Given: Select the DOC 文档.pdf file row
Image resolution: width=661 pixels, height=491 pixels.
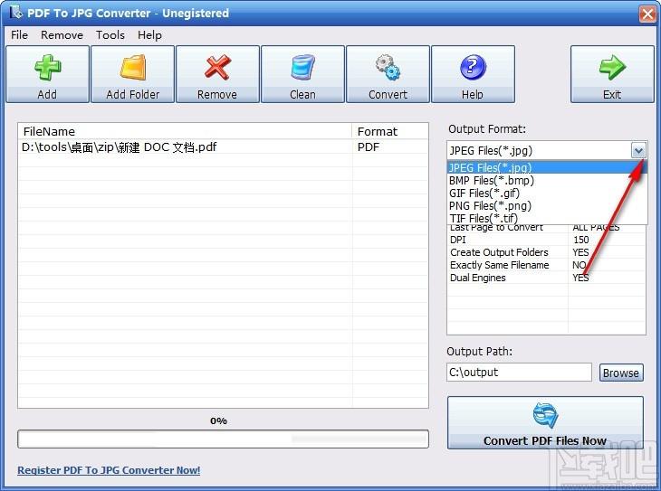Looking at the screenshot, I should 223,147.
